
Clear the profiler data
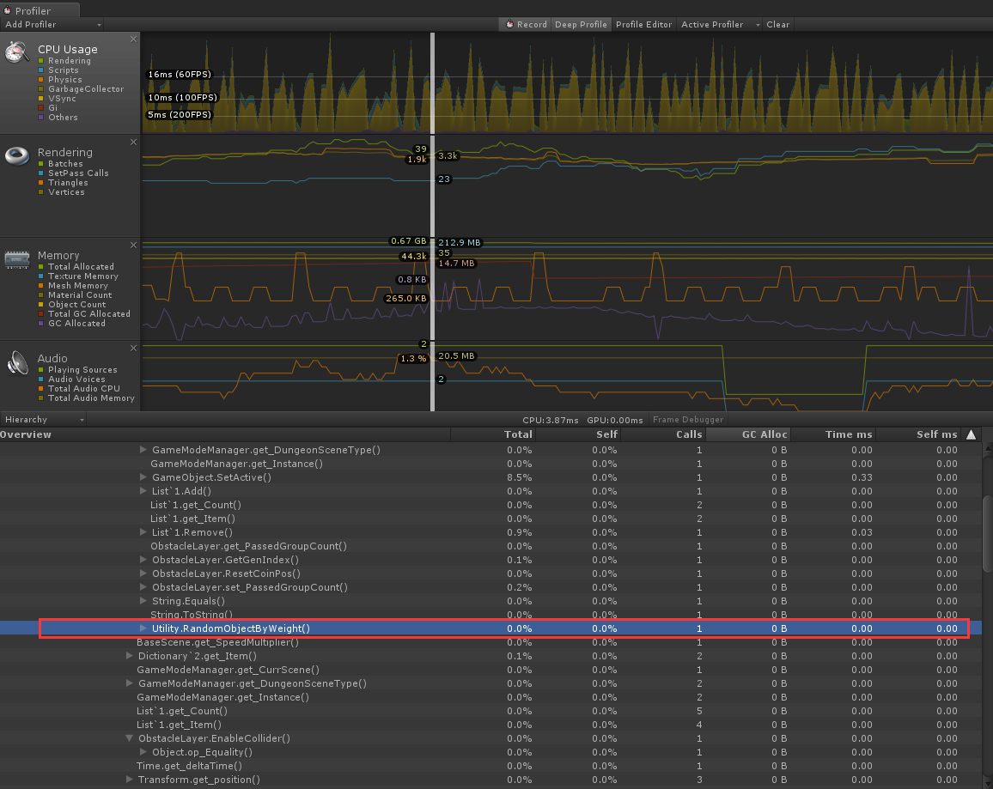point(777,25)
